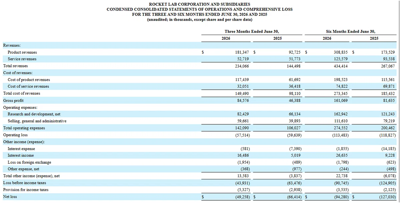Click the value 142,090
This screenshot has width=400, height=203.
click(242, 128)
